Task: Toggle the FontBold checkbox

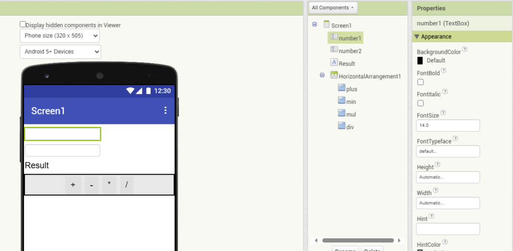Action: tap(420, 82)
